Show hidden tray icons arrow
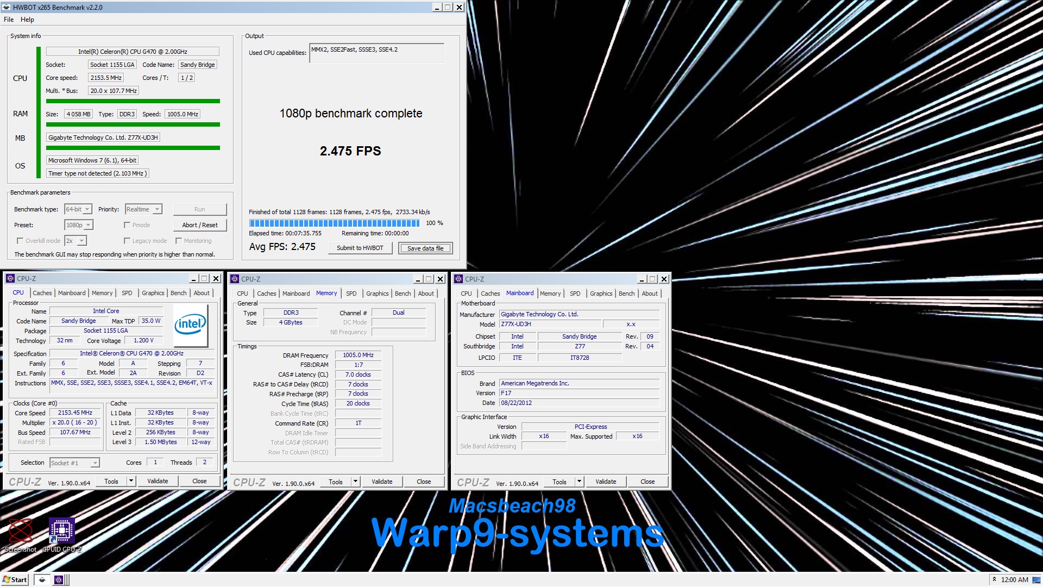The image size is (1043, 587). pos(994,579)
